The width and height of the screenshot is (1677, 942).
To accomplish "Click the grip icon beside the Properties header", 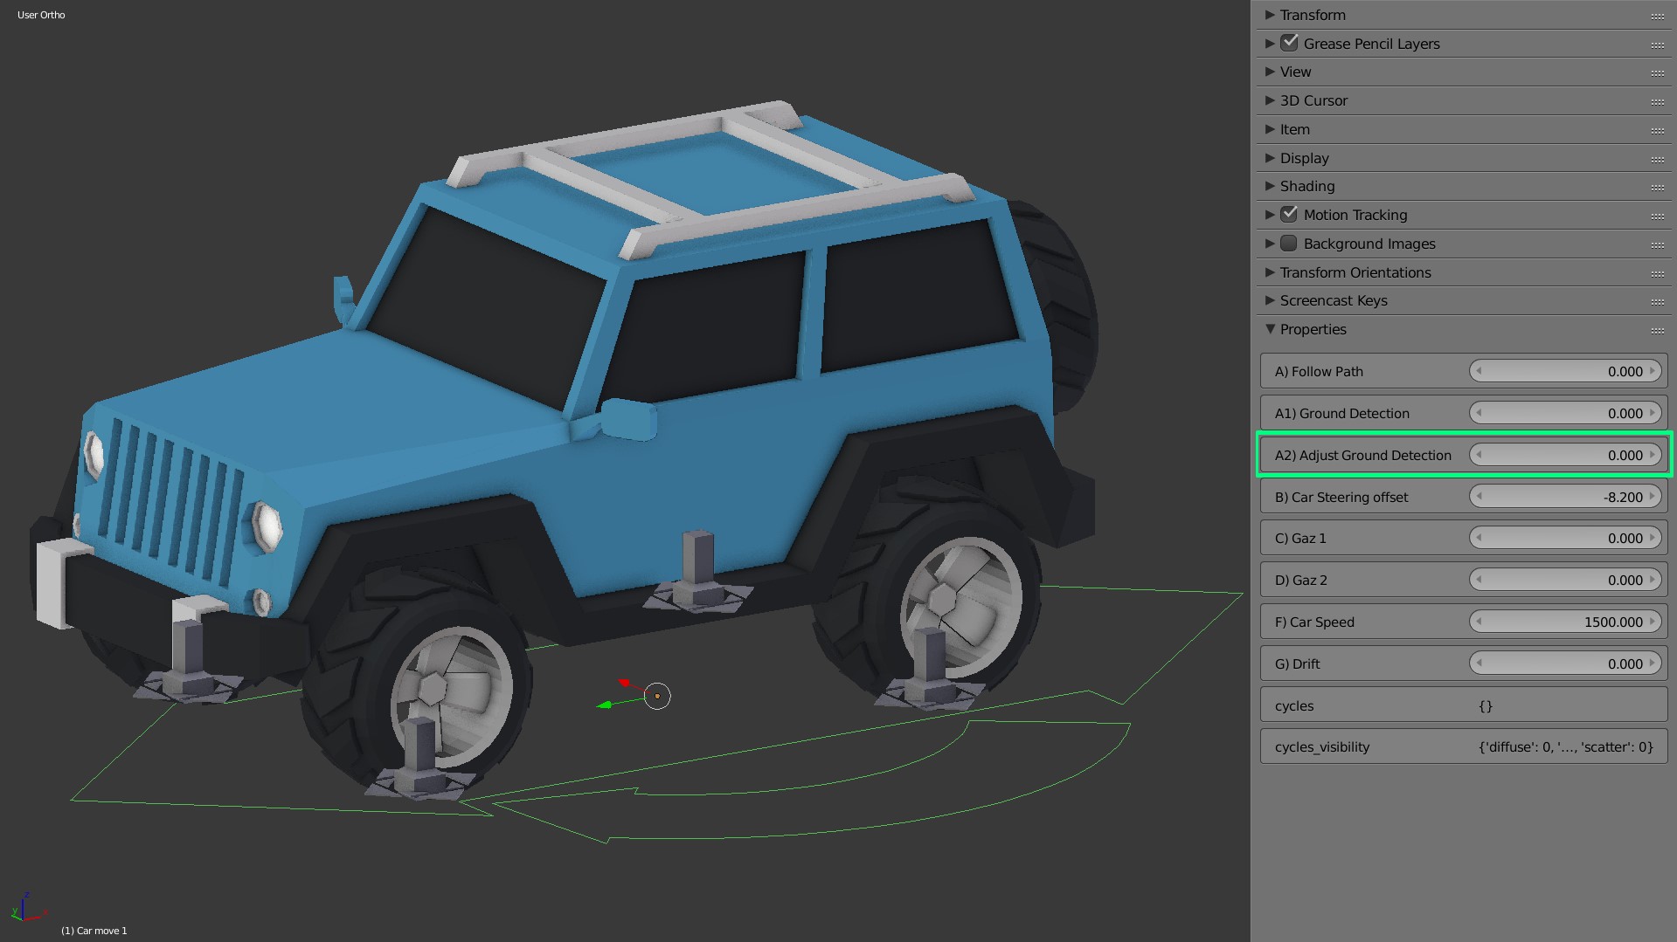I will (1658, 331).
